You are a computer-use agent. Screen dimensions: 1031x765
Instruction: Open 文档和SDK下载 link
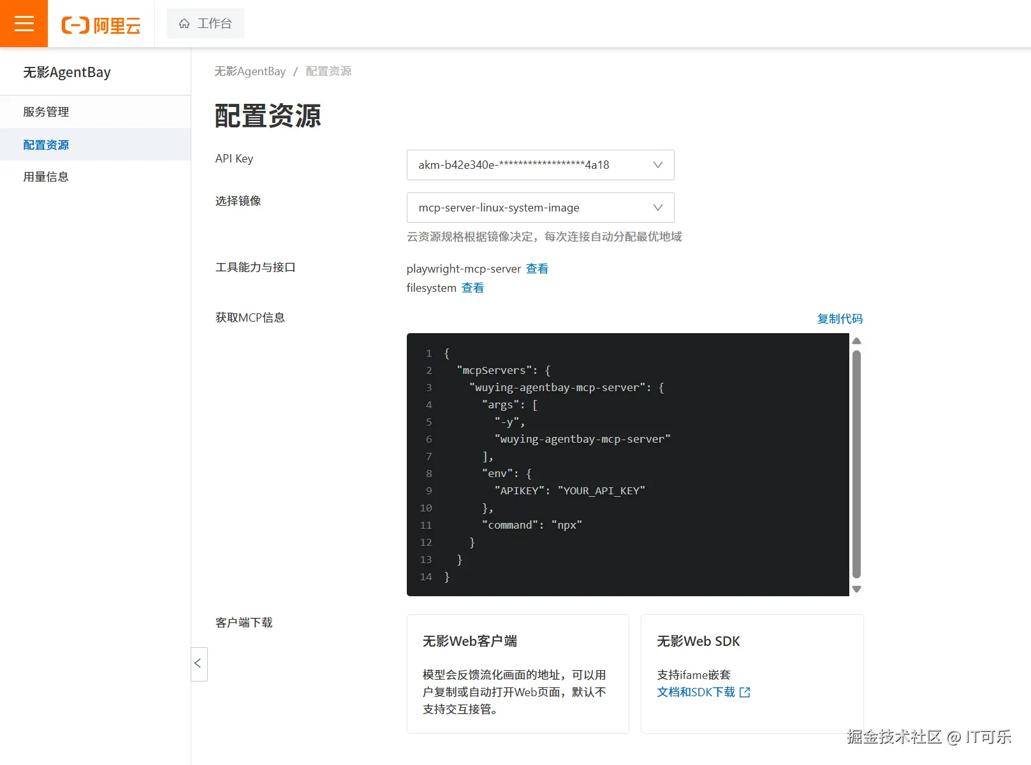696,692
